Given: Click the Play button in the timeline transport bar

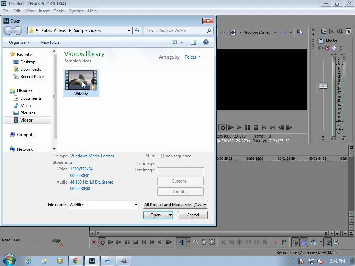Looking at the screenshot, I should tap(119, 242).
